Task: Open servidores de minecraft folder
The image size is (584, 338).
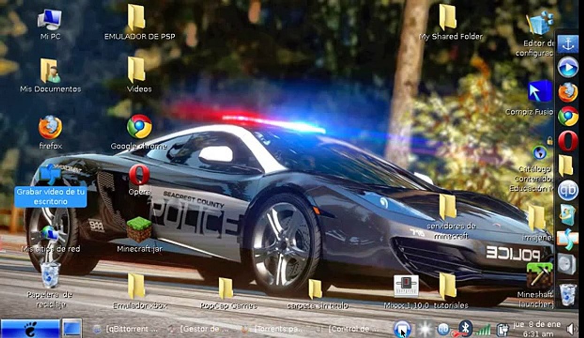Action: 448,207
